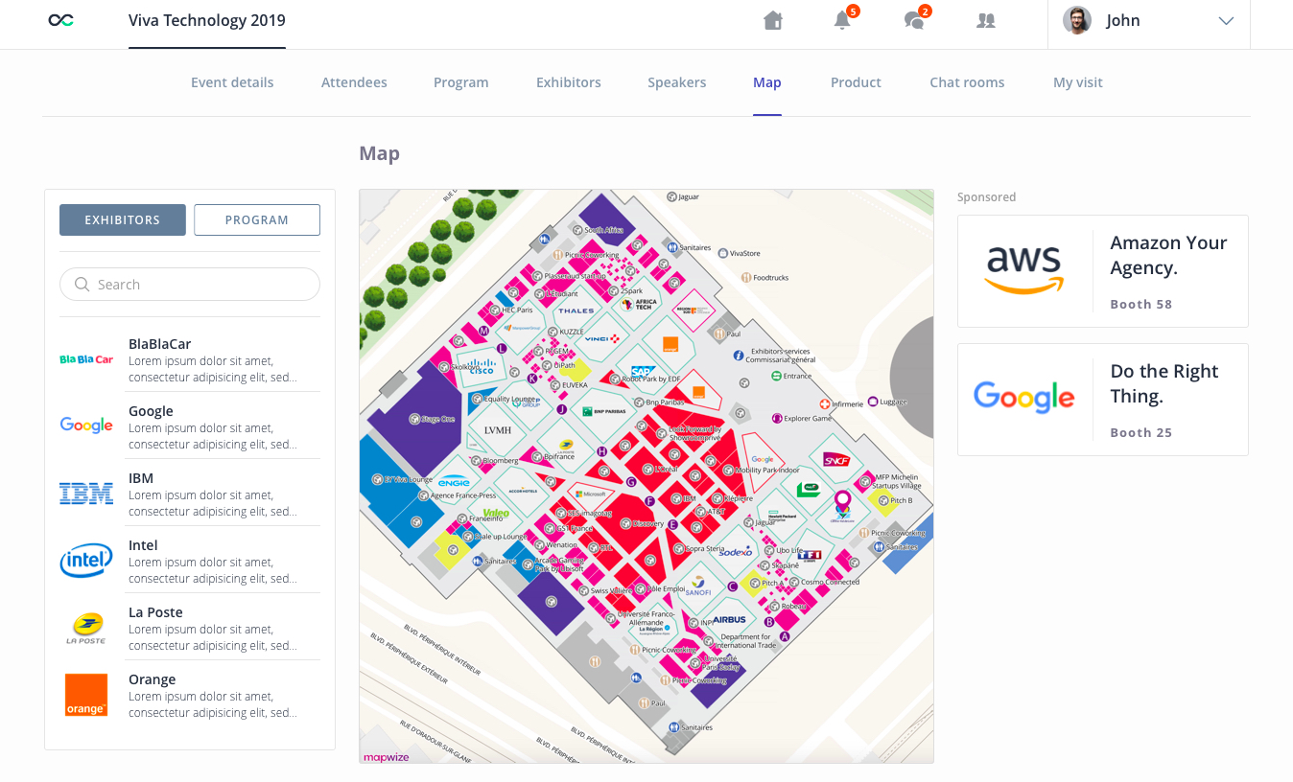
Task: Select the Luggage marker on map
Action: pyautogui.click(x=873, y=401)
